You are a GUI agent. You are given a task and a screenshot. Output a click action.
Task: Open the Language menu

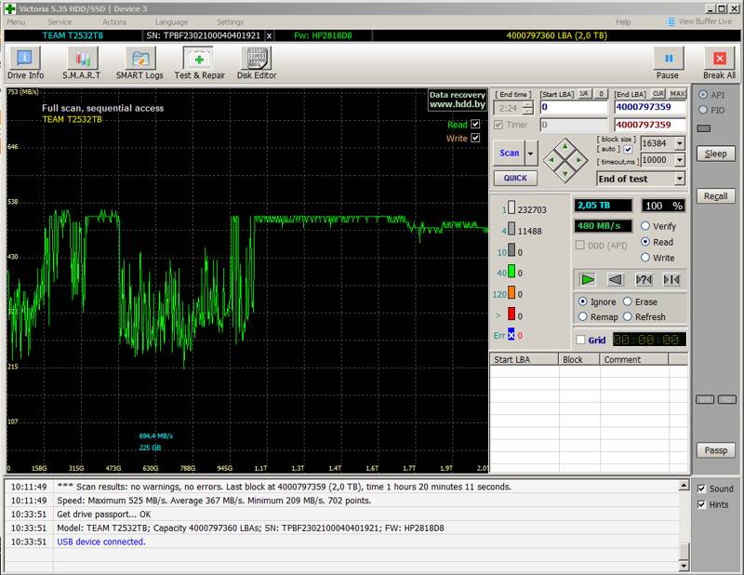tap(171, 21)
